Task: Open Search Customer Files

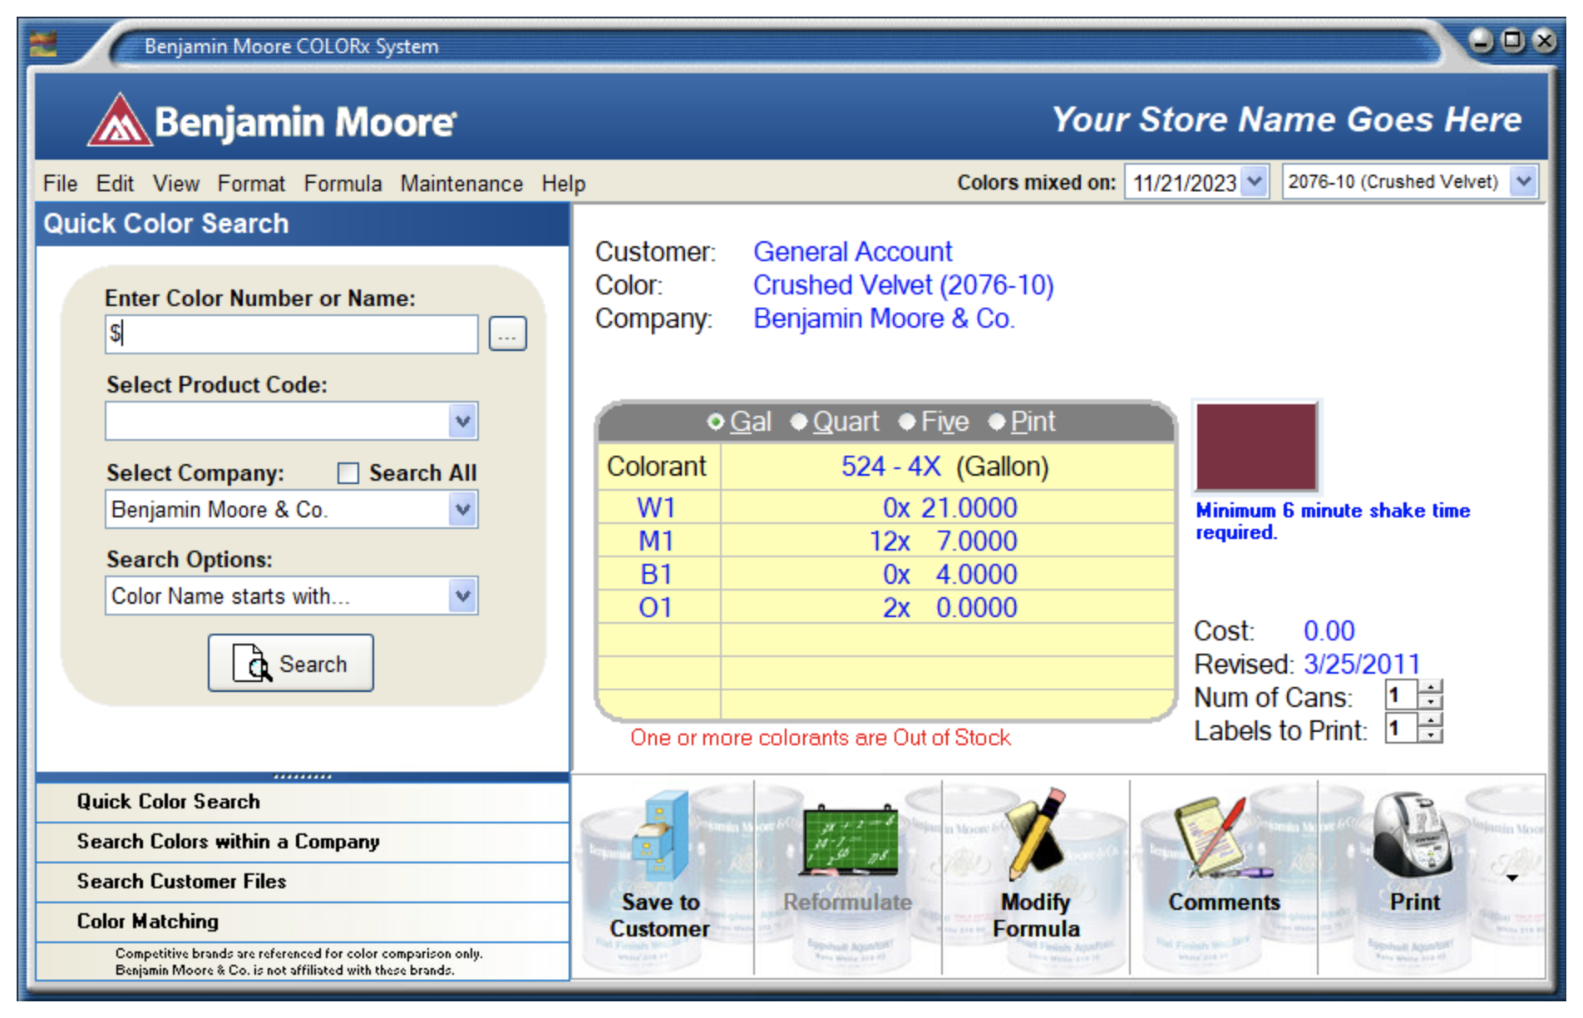Action: coord(303,882)
